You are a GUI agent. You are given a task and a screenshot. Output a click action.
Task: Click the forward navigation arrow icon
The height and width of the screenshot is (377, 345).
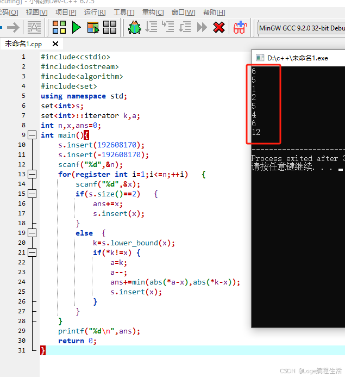pos(13,27)
